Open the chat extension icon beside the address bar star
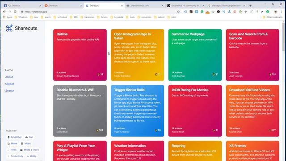Viewport: 286px width, 161px height. point(186,12)
